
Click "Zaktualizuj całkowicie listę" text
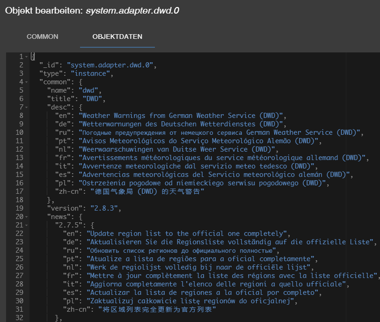[x=145, y=301]
